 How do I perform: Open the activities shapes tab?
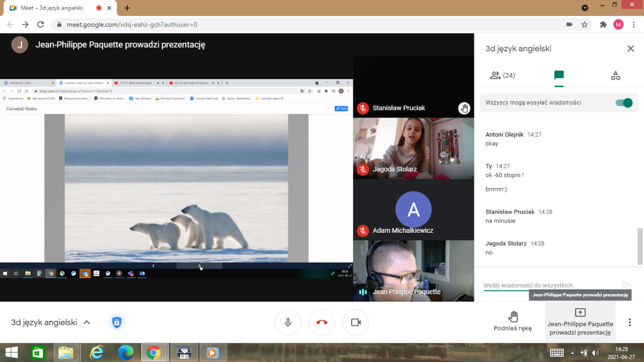[x=615, y=75]
